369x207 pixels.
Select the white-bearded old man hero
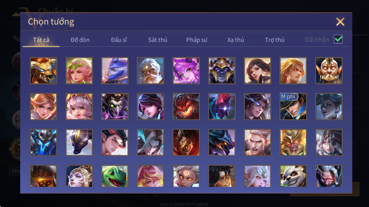[x=150, y=71]
